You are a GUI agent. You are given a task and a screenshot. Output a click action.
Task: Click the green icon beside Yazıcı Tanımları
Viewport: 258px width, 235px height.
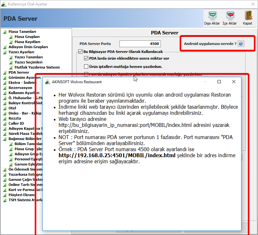11,57
